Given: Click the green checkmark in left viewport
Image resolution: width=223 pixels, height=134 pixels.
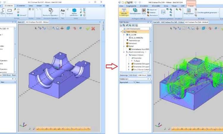Looking at the screenshot, I should (88, 28).
